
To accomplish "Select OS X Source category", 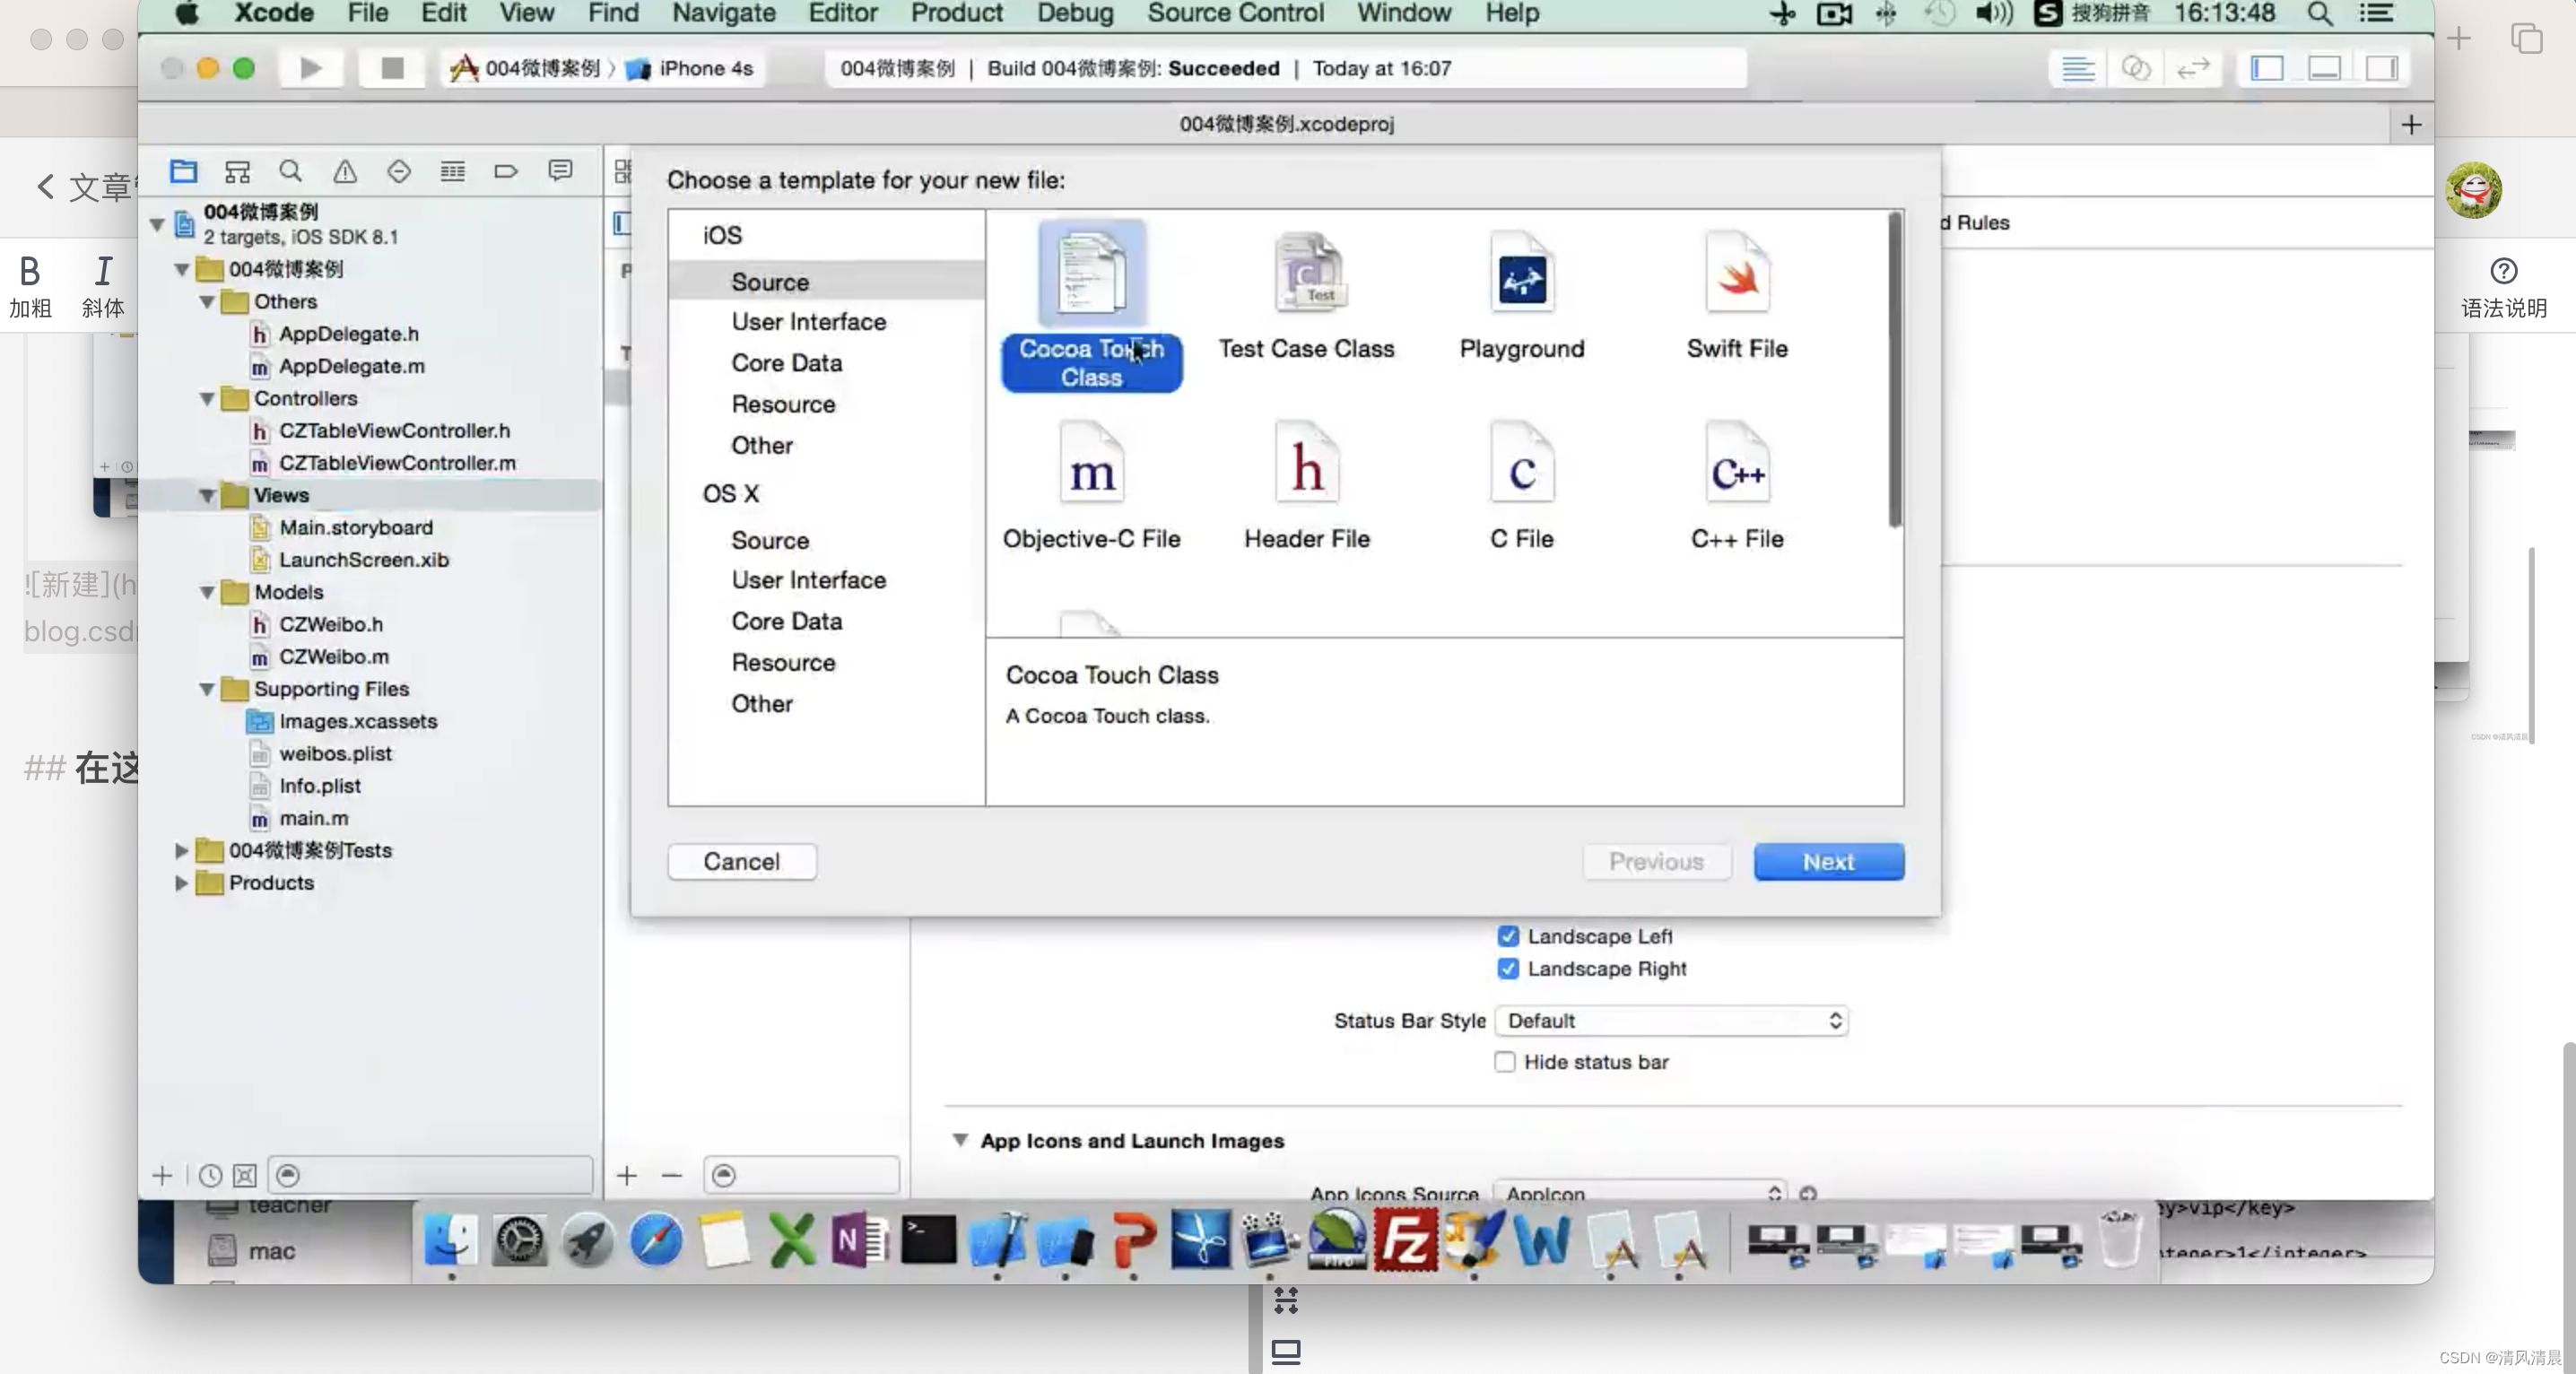I will (x=769, y=539).
